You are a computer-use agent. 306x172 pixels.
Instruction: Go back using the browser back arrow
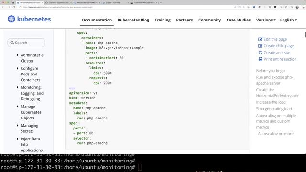click(x=3, y=7)
